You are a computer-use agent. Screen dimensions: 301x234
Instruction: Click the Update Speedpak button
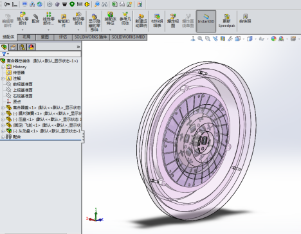click(x=226, y=21)
